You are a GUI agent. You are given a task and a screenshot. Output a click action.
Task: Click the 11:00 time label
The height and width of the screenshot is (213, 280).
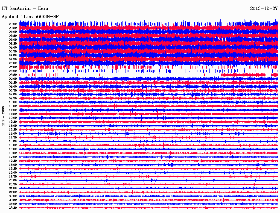click(13, 110)
